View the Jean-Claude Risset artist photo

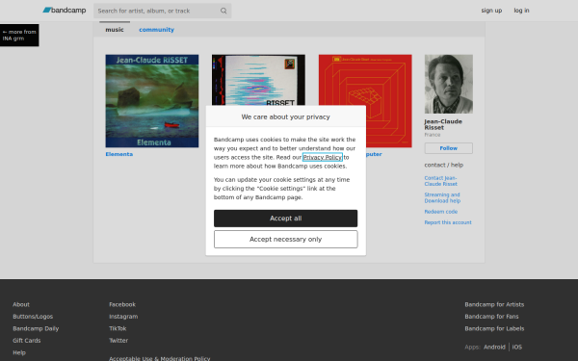pyautogui.click(x=448, y=84)
